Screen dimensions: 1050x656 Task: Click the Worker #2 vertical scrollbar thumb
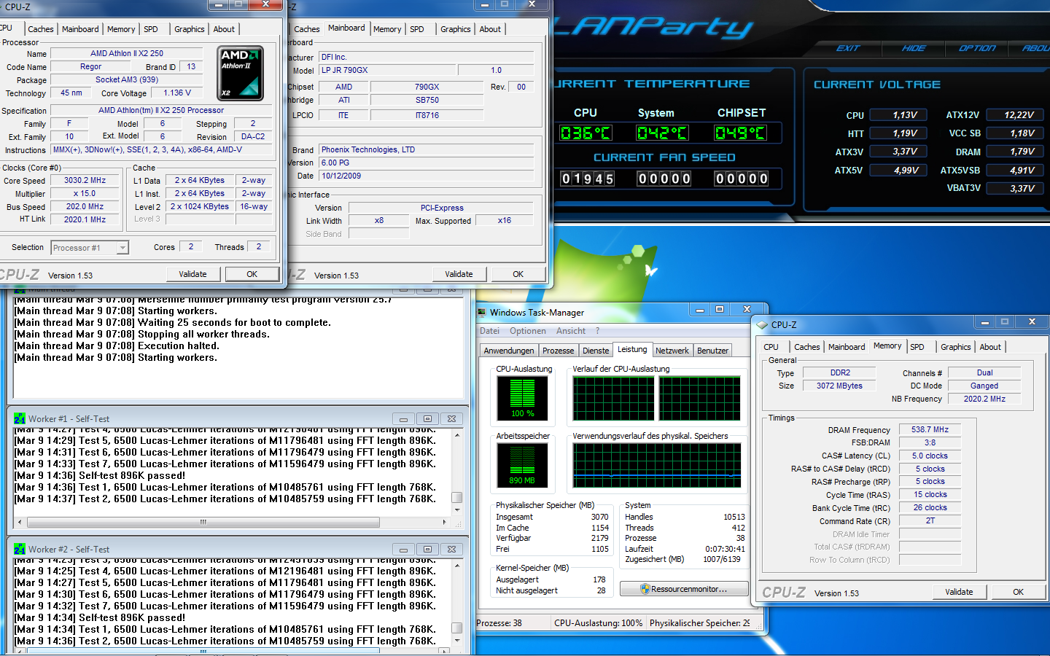(457, 628)
